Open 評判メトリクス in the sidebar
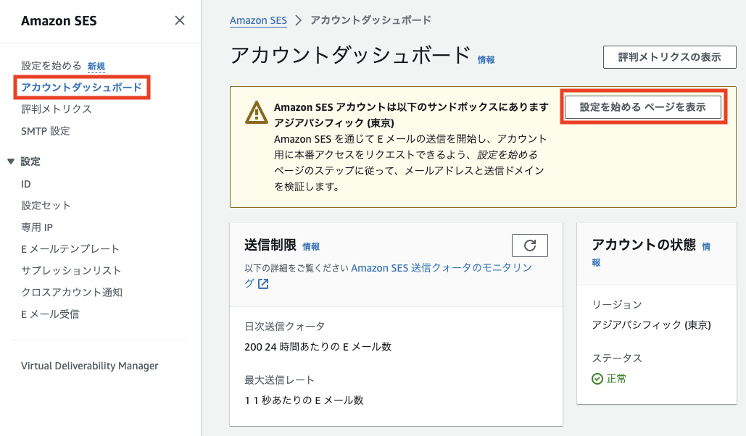This screenshot has width=746, height=436. click(57, 109)
